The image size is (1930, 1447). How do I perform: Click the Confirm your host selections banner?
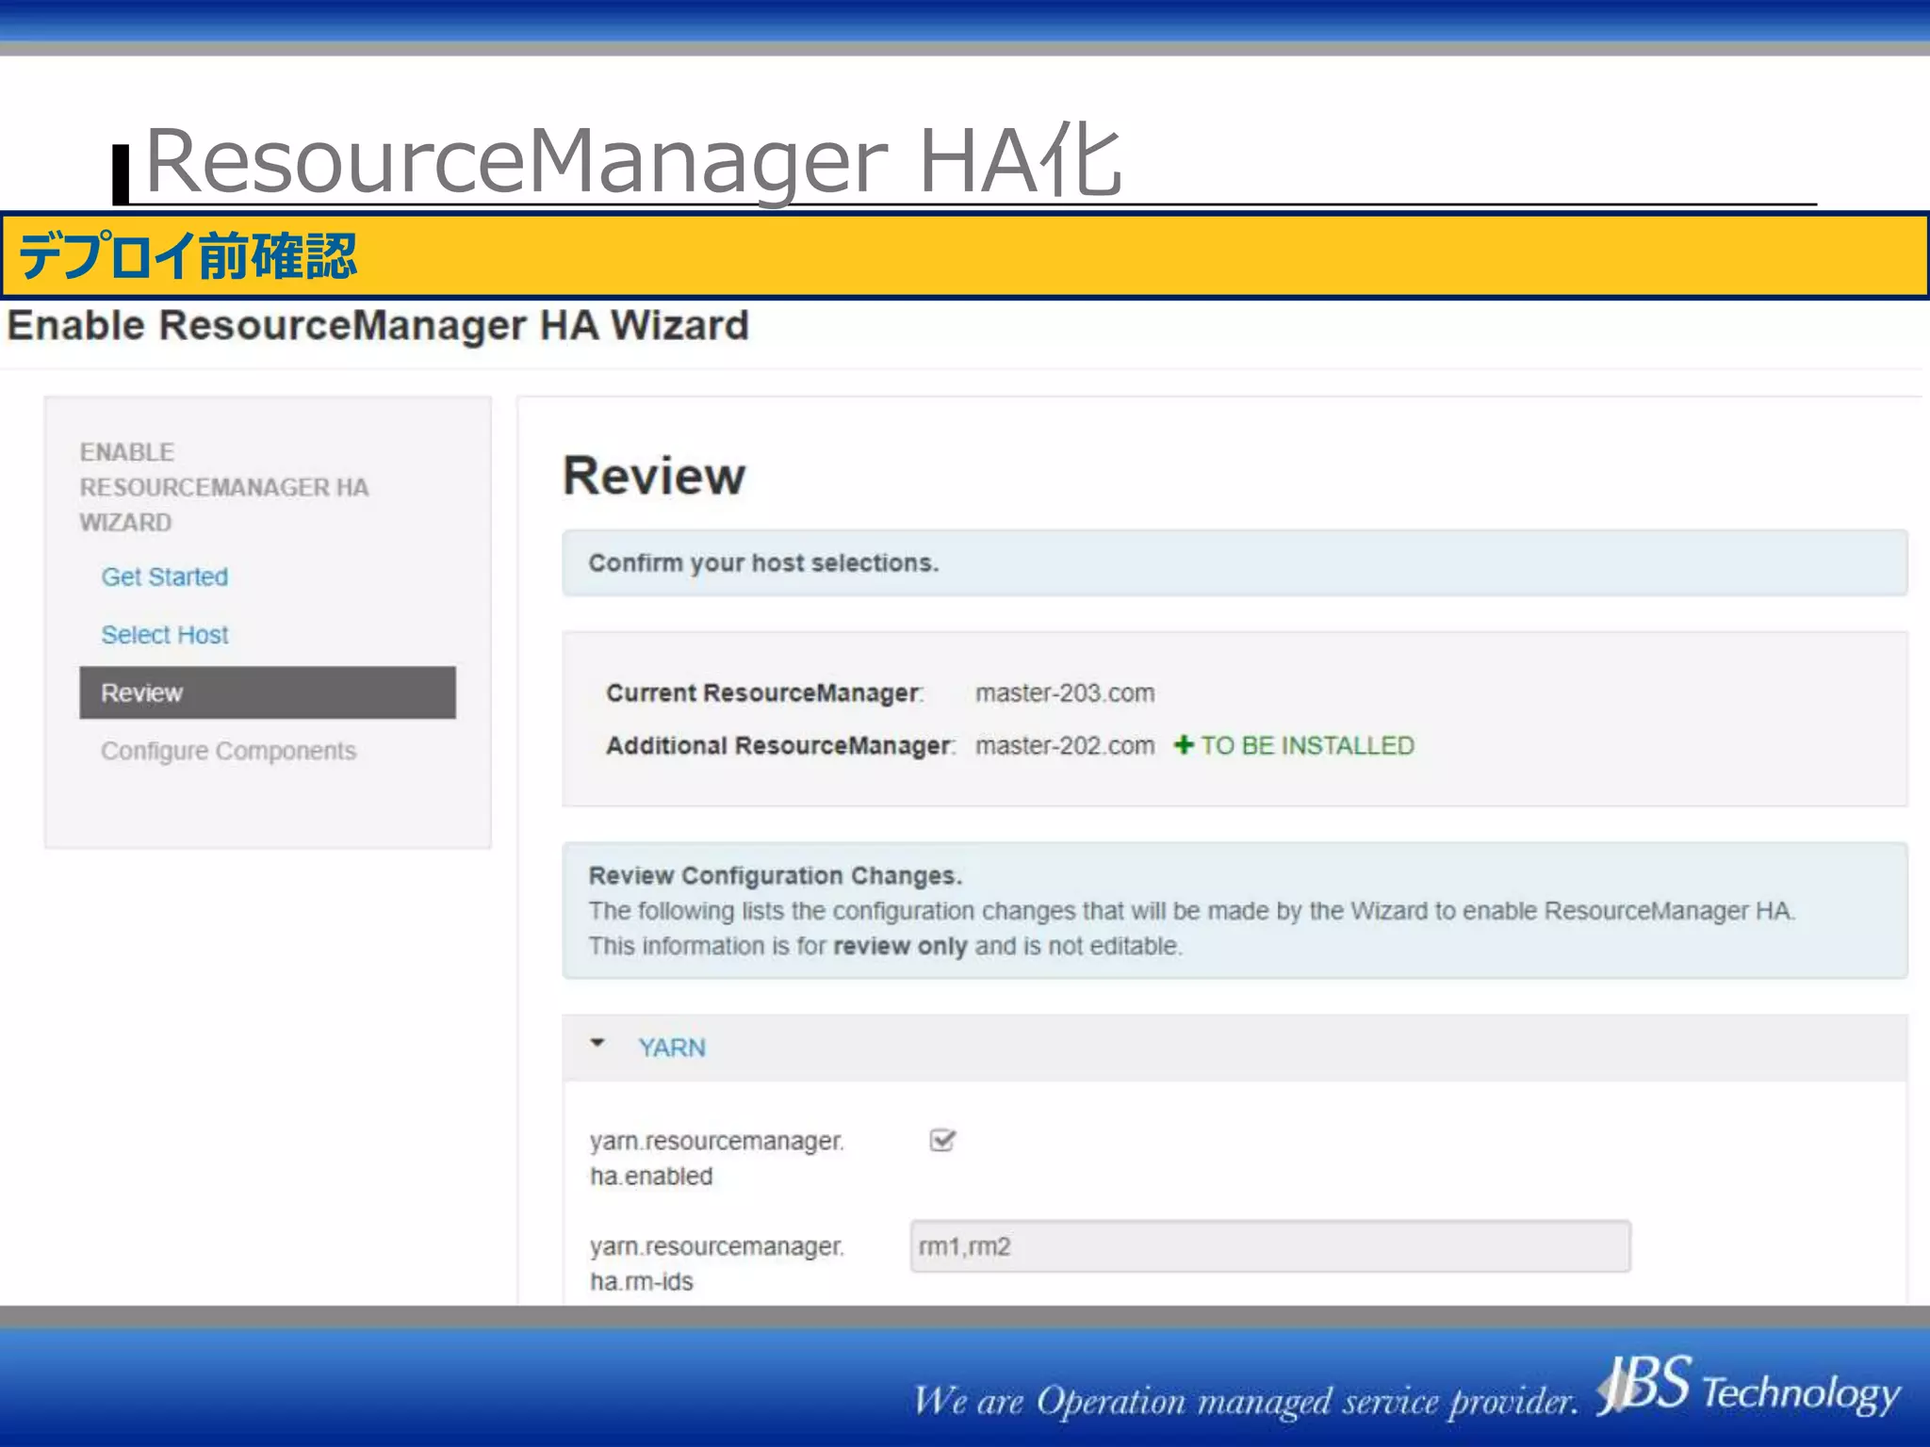(1235, 563)
